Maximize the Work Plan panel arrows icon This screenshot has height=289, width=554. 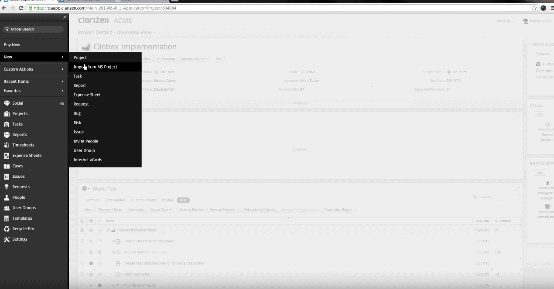click(517, 189)
